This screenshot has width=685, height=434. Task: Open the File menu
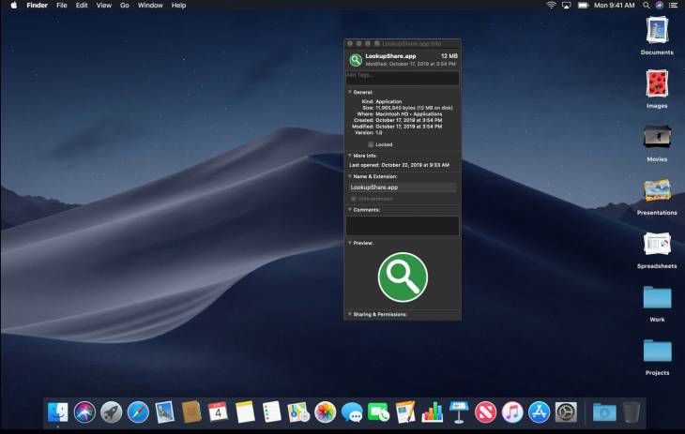click(x=62, y=6)
